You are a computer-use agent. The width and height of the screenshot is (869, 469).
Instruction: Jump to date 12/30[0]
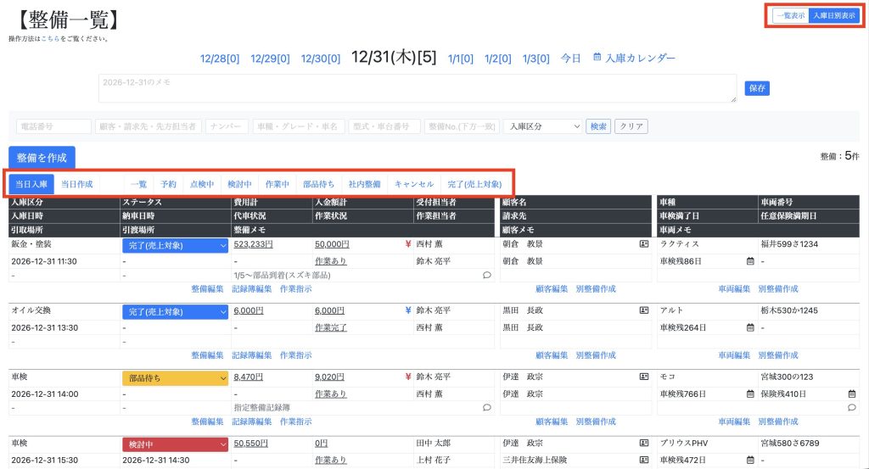click(320, 59)
